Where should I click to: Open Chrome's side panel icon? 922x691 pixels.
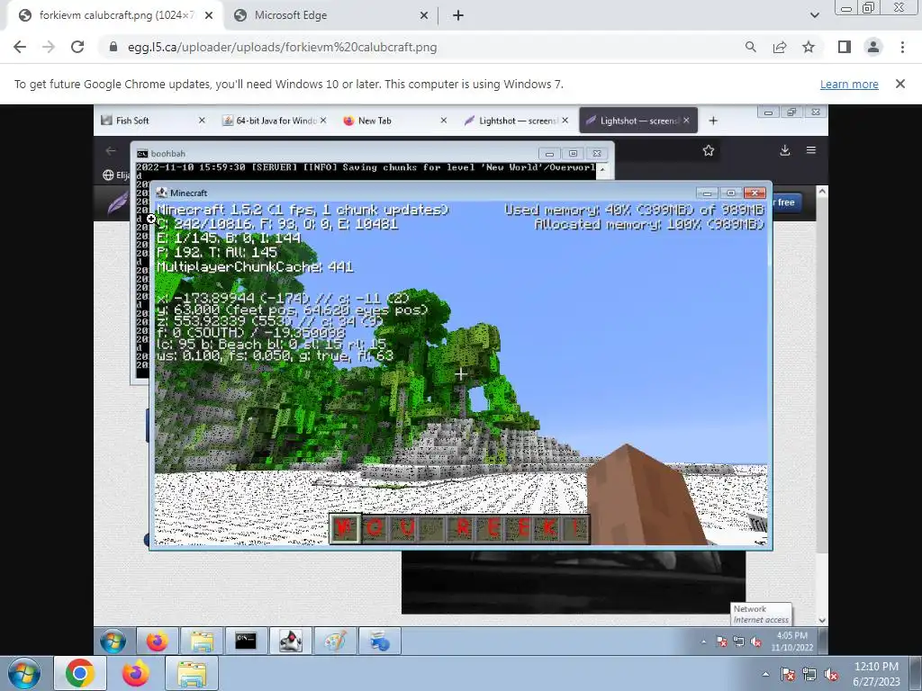pos(845,47)
